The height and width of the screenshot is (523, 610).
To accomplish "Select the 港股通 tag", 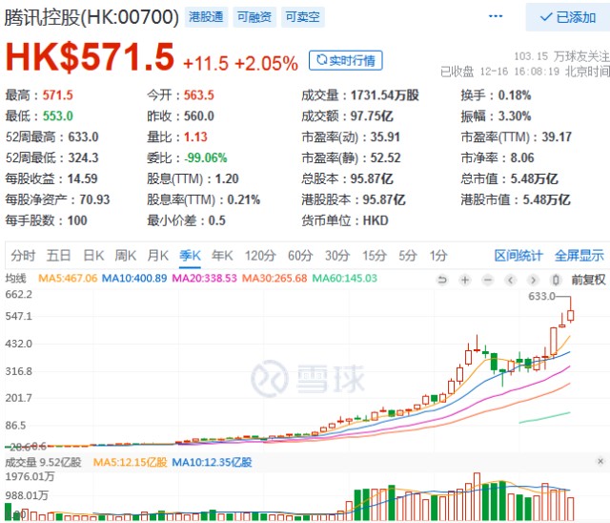I will coord(206,17).
